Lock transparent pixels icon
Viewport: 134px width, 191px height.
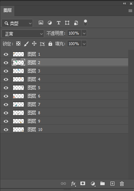coord(18,44)
